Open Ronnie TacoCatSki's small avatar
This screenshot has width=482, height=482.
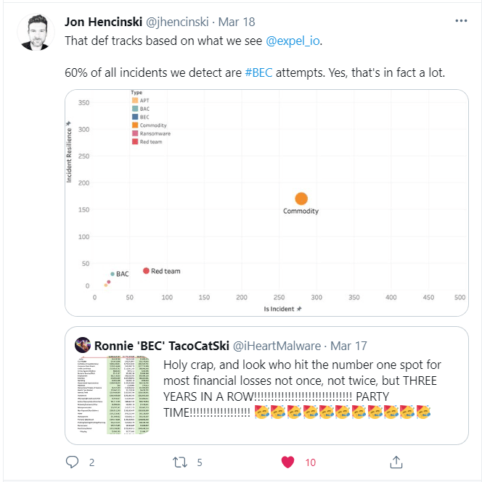coord(83,346)
